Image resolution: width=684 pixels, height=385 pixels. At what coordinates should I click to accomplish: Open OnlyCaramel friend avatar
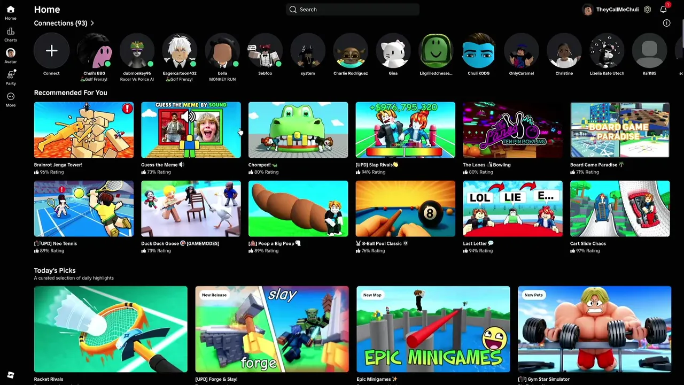click(522, 51)
